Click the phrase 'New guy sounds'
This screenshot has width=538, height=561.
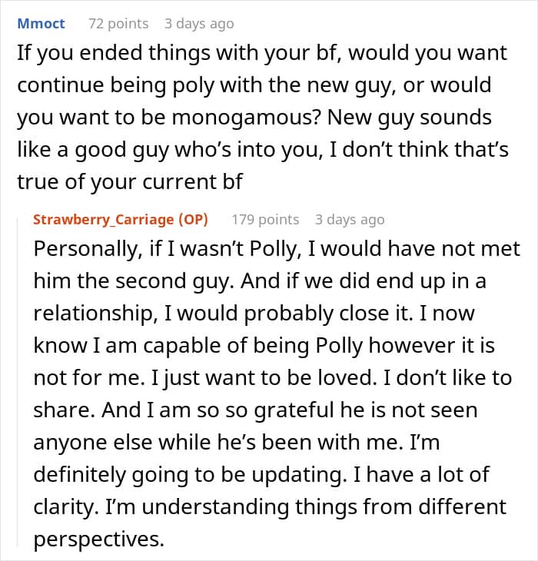coord(410,118)
